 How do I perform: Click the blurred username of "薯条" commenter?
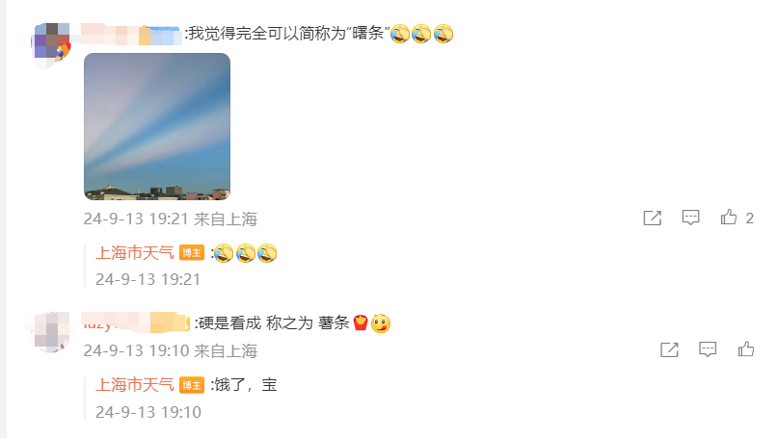136,322
